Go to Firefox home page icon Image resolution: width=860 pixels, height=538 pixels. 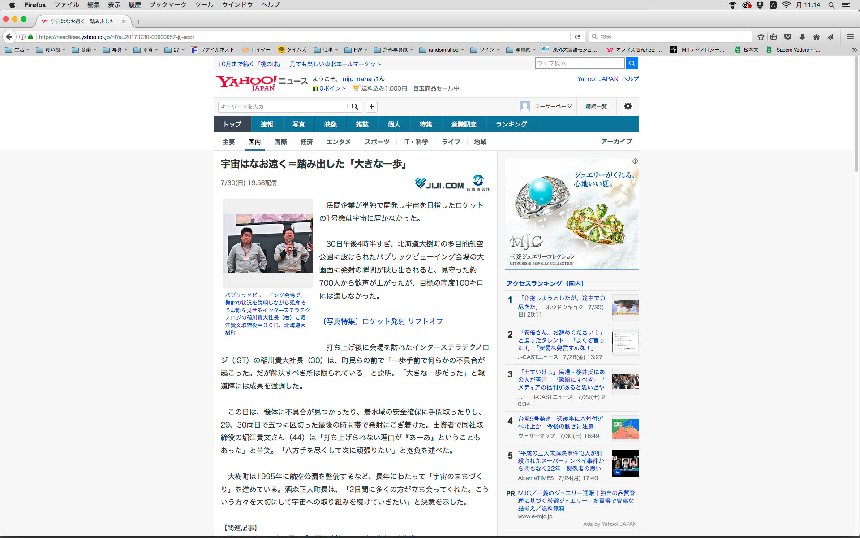pos(817,37)
